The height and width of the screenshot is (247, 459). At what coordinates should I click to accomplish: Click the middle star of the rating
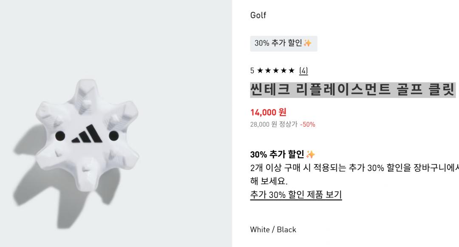pos(276,71)
